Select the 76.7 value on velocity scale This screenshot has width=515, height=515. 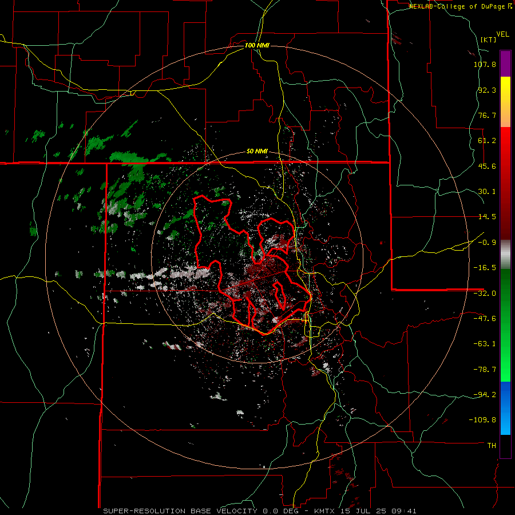point(487,115)
